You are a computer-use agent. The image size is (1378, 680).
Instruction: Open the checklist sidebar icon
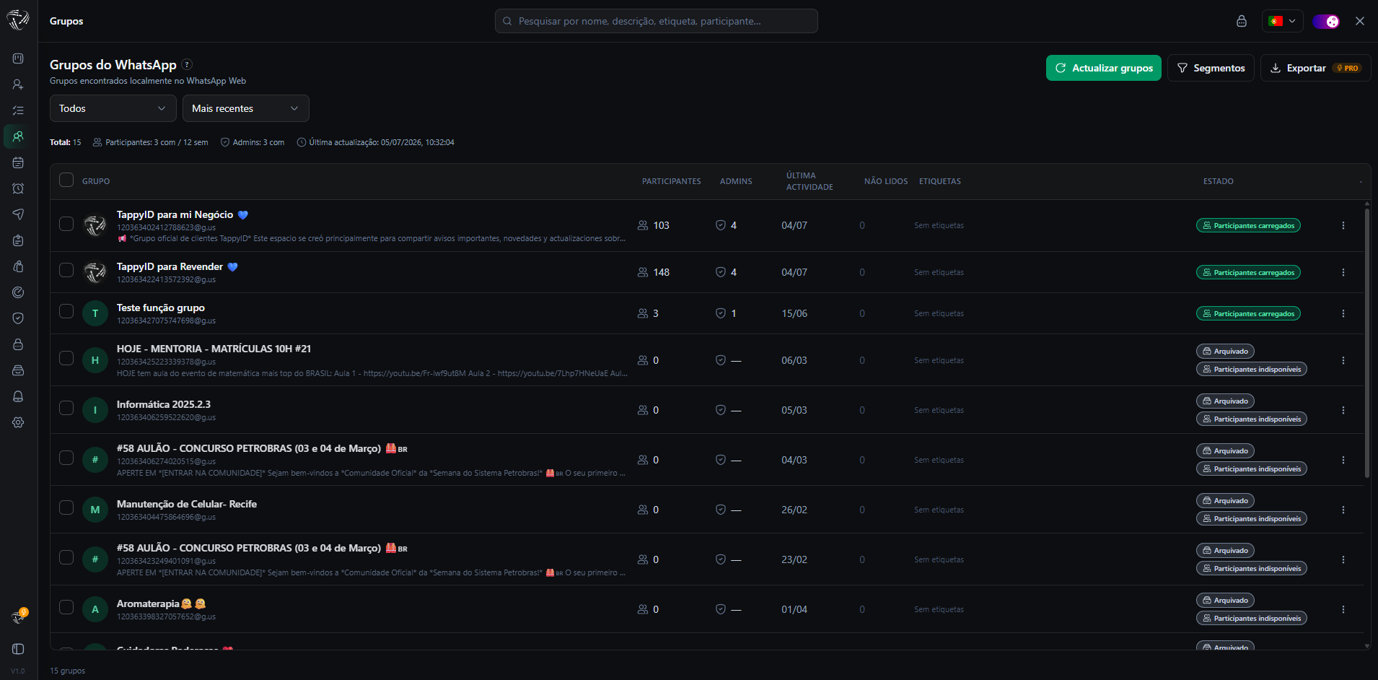[18, 110]
